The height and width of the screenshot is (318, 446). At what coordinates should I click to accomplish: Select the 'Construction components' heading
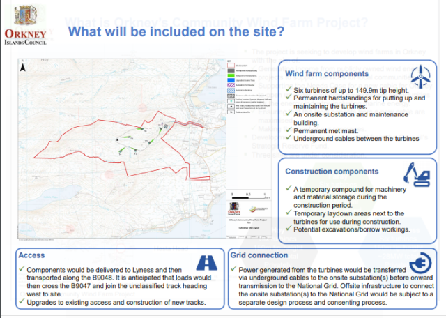(332, 170)
